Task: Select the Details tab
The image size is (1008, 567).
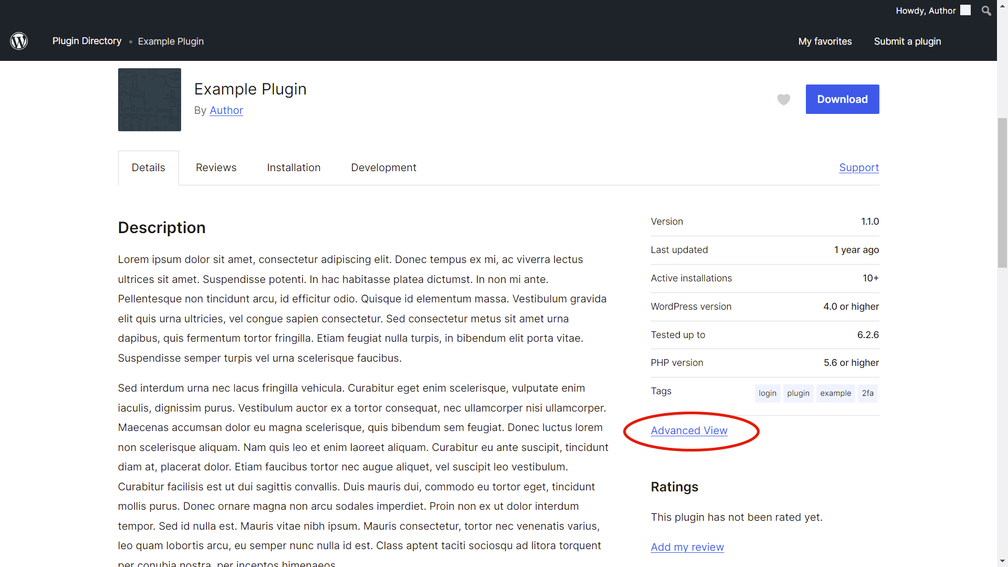Action: click(148, 167)
